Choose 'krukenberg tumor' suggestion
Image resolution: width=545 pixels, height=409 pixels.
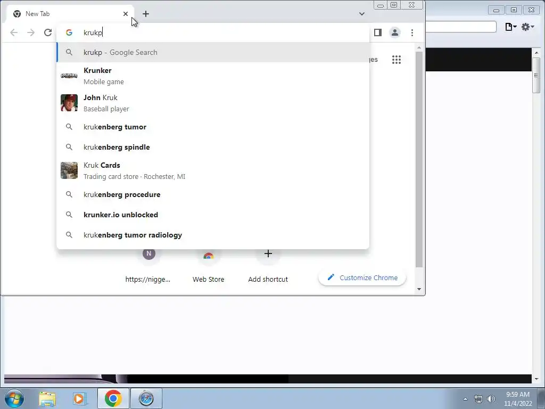[213, 127]
